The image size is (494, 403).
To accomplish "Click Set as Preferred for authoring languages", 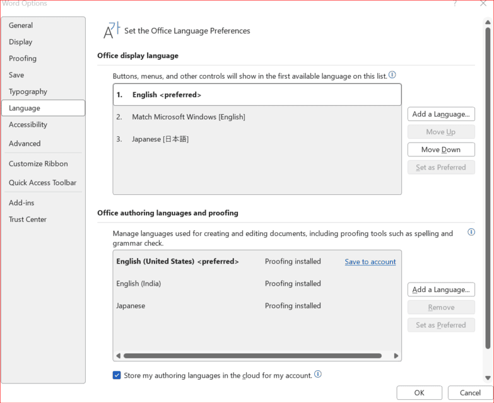I will click(441, 325).
